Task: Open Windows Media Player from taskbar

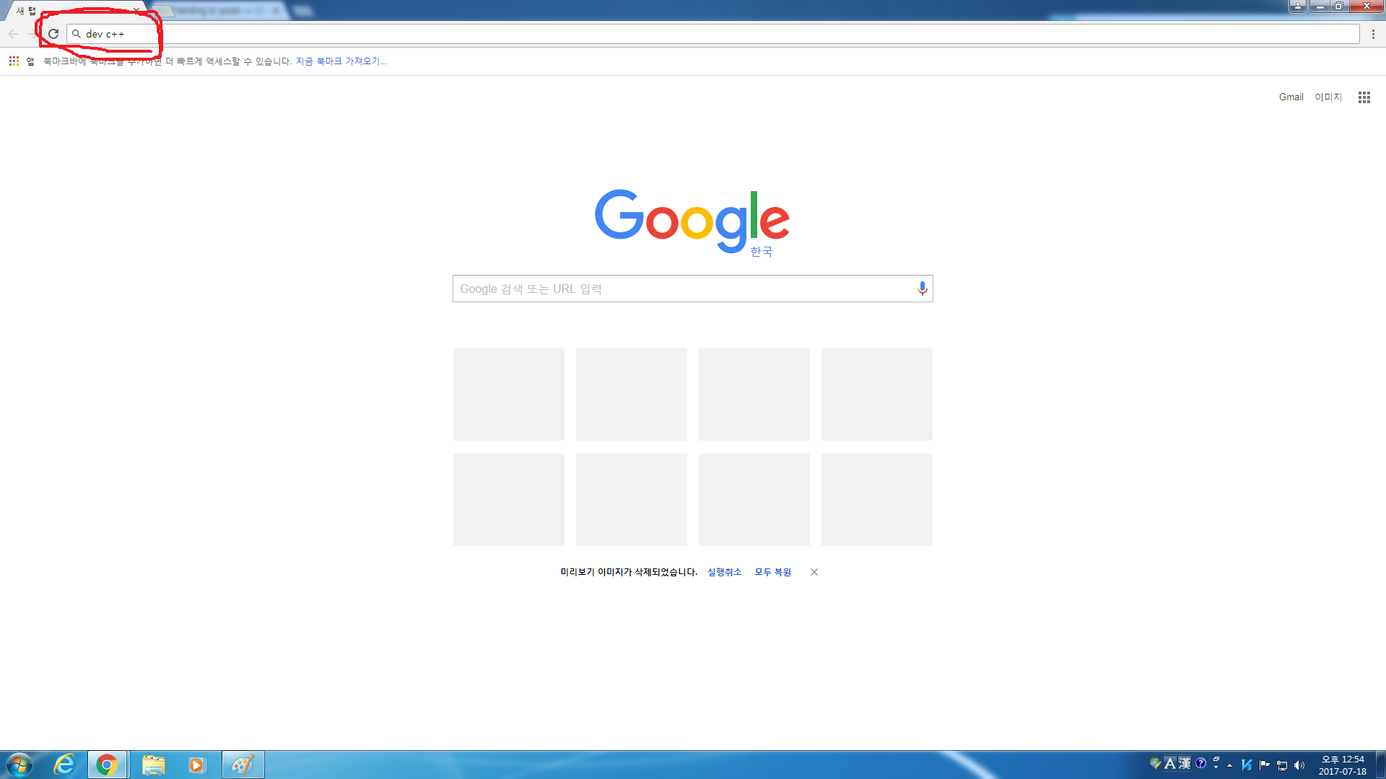Action: [x=196, y=765]
